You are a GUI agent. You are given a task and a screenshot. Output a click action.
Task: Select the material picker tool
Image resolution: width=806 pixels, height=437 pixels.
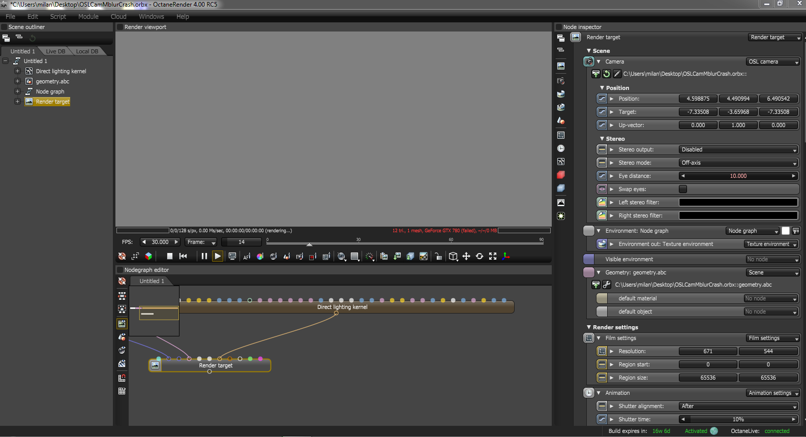pyautogui.click(x=273, y=257)
